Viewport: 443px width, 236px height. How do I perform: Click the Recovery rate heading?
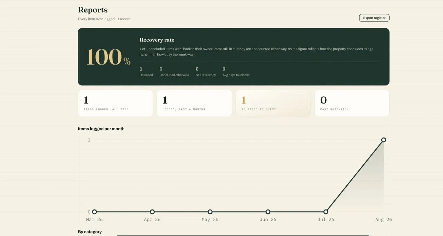[157, 40]
